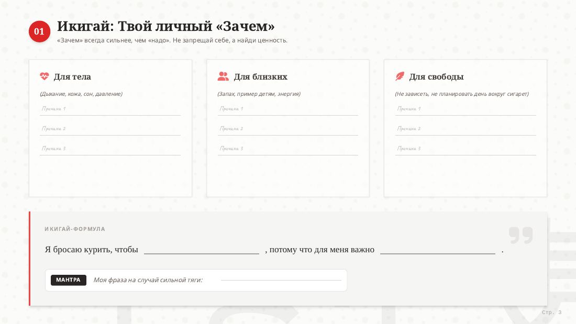
Task: Click subtitle "«Зачем» всегда сильнее, чем «надо»"
Action: [x=113, y=40]
